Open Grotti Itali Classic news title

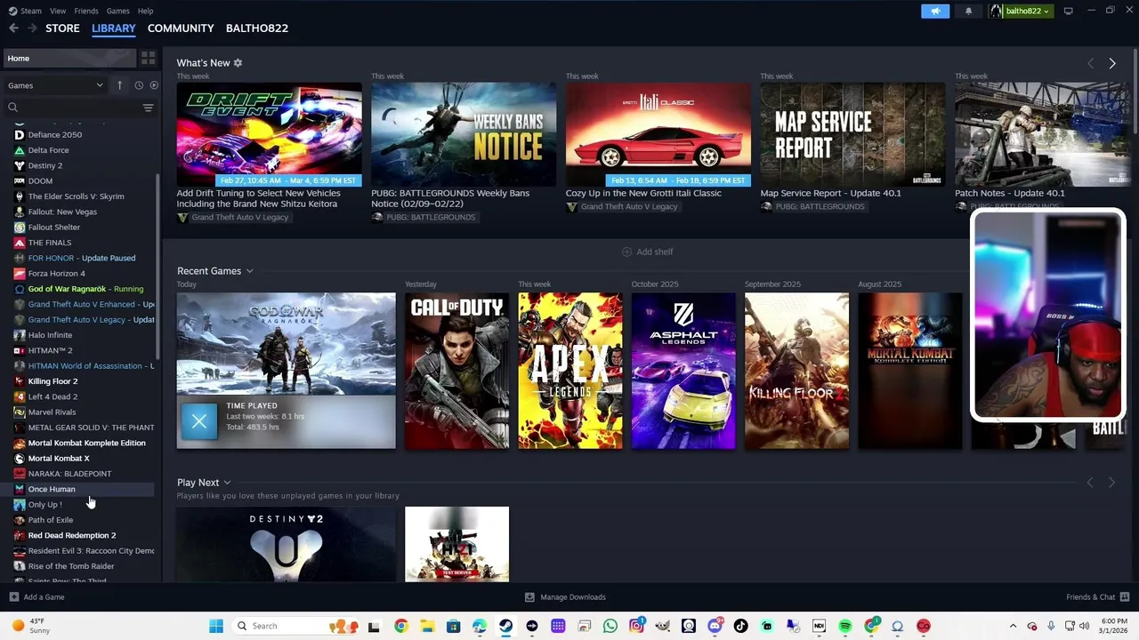click(643, 193)
